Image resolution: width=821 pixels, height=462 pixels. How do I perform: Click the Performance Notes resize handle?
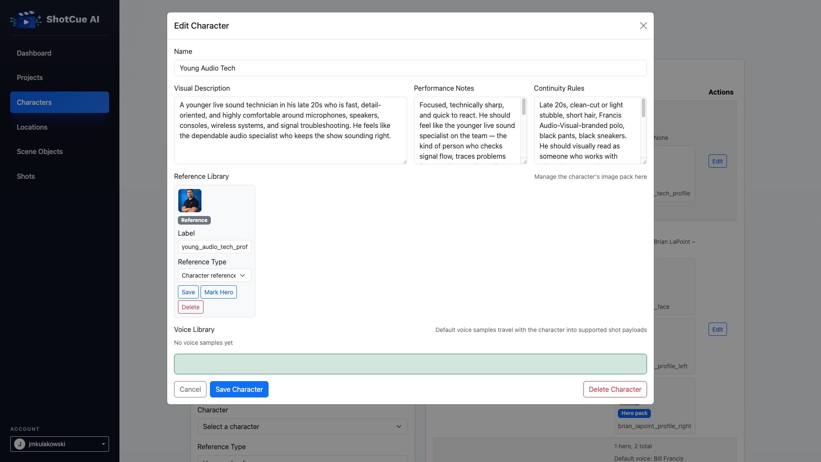click(524, 161)
